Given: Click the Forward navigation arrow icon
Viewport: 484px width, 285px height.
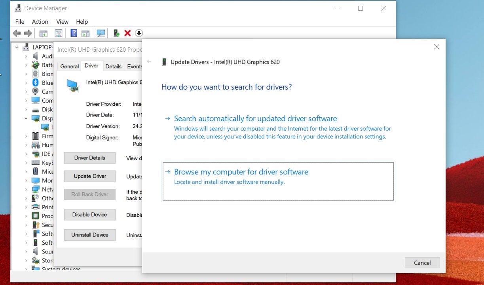Looking at the screenshot, I should 28,33.
